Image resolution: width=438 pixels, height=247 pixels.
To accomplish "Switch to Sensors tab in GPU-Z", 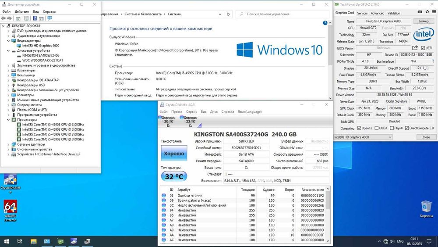I will [x=362, y=13].
